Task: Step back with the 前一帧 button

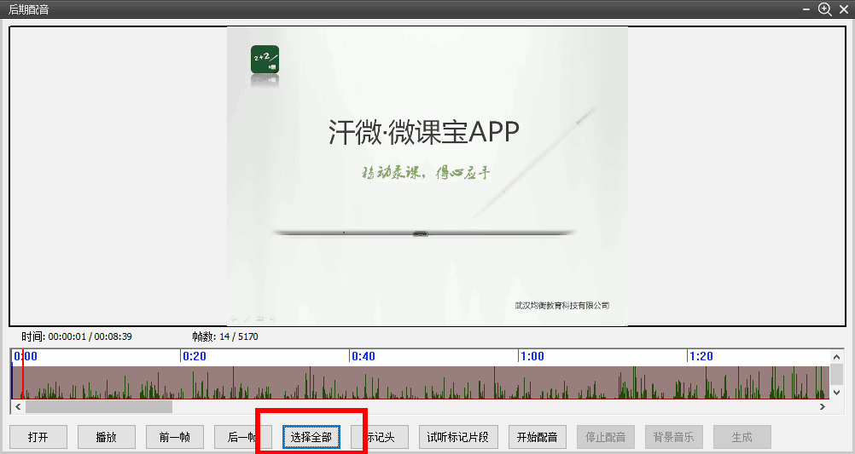Action: coord(174,437)
